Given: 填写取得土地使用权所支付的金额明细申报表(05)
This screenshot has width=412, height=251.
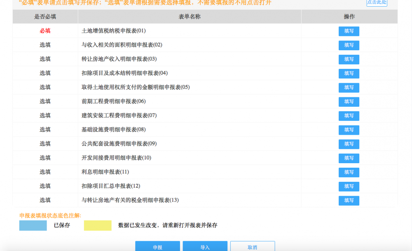Looking at the screenshot, I should (349, 87).
